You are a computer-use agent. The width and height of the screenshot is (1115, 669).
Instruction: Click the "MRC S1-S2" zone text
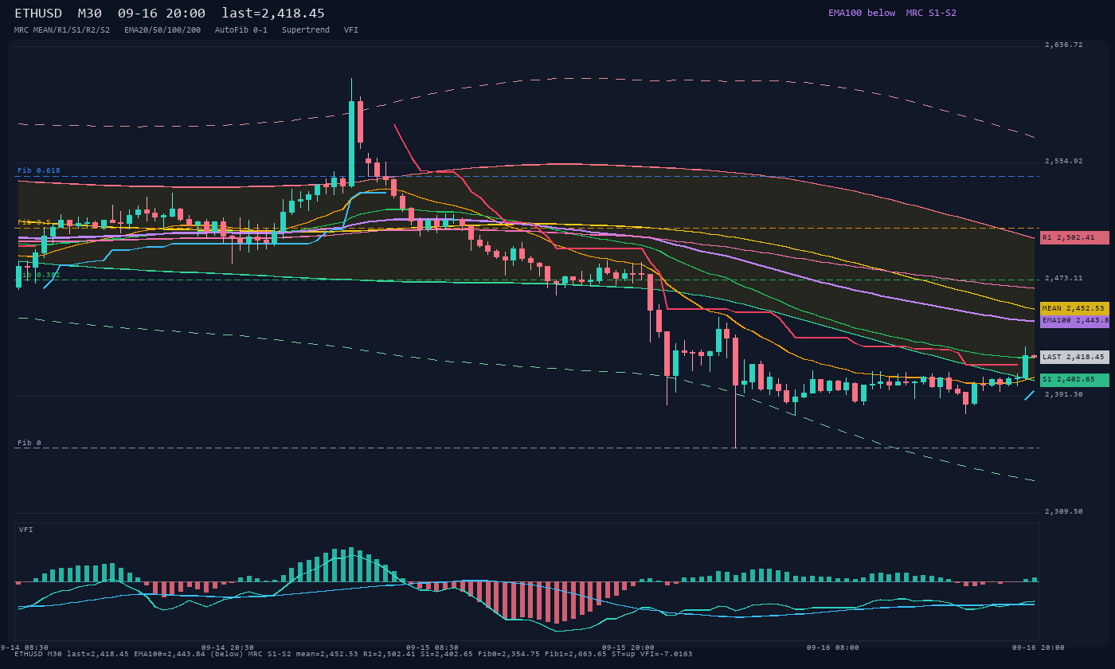click(x=931, y=13)
